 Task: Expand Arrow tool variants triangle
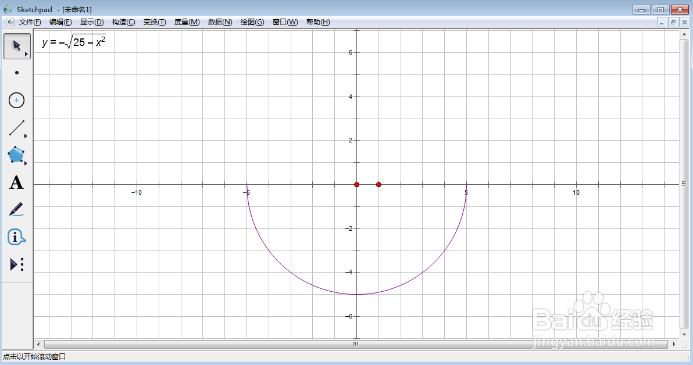point(27,54)
